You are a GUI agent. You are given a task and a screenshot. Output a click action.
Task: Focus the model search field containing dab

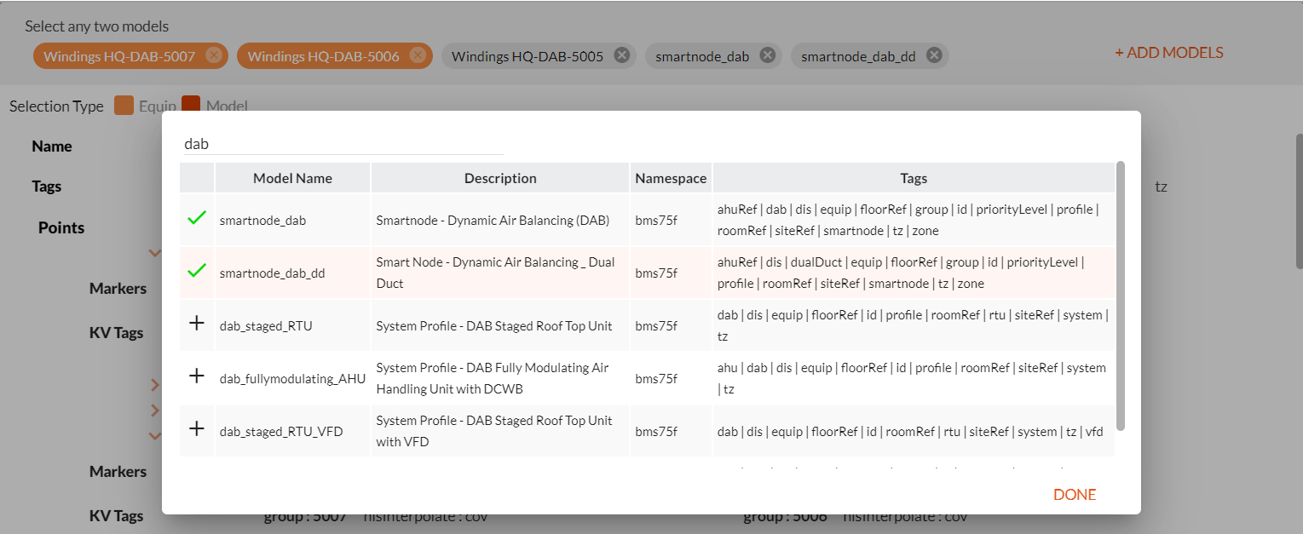tap(342, 144)
